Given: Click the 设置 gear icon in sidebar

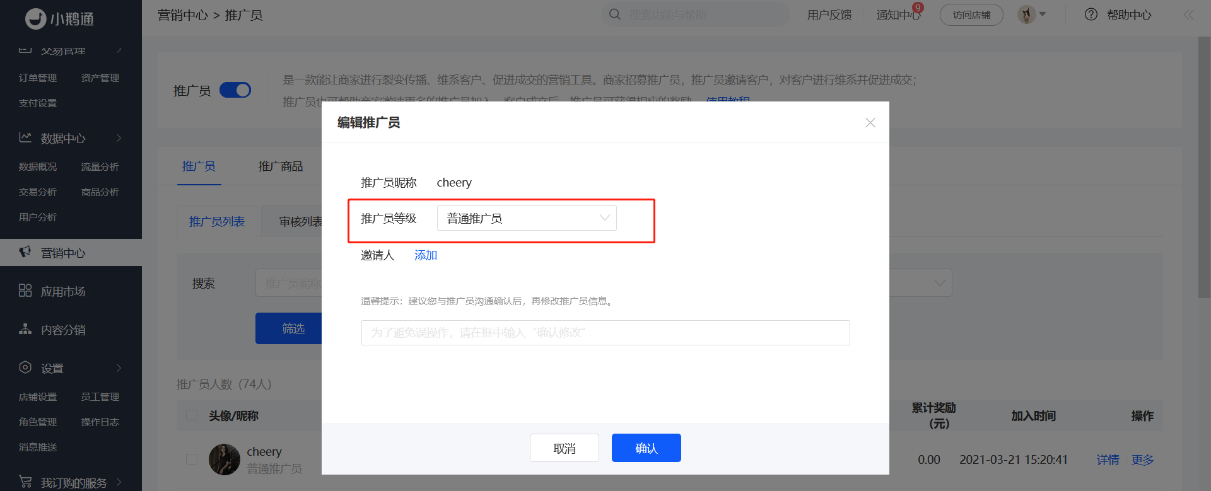Looking at the screenshot, I should tap(25, 367).
